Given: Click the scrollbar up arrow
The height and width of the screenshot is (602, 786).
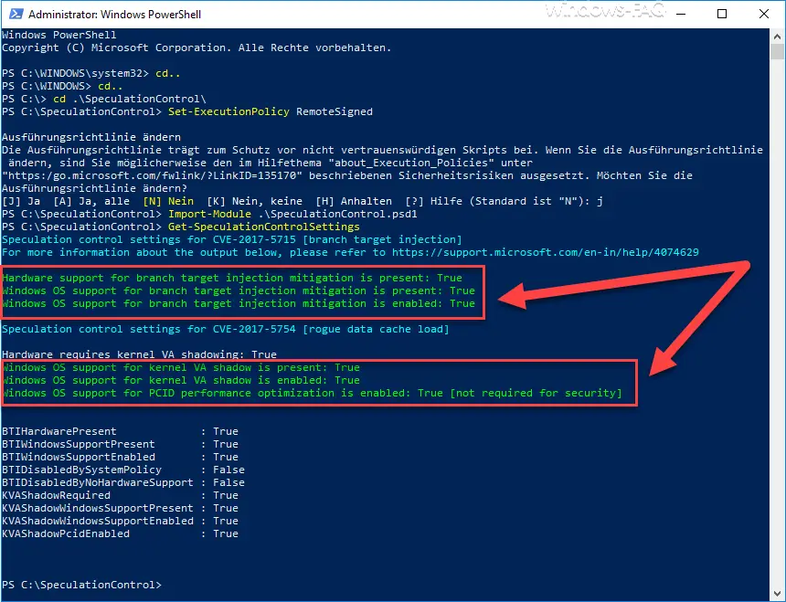Looking at the screenshot, I should [777, 37].
